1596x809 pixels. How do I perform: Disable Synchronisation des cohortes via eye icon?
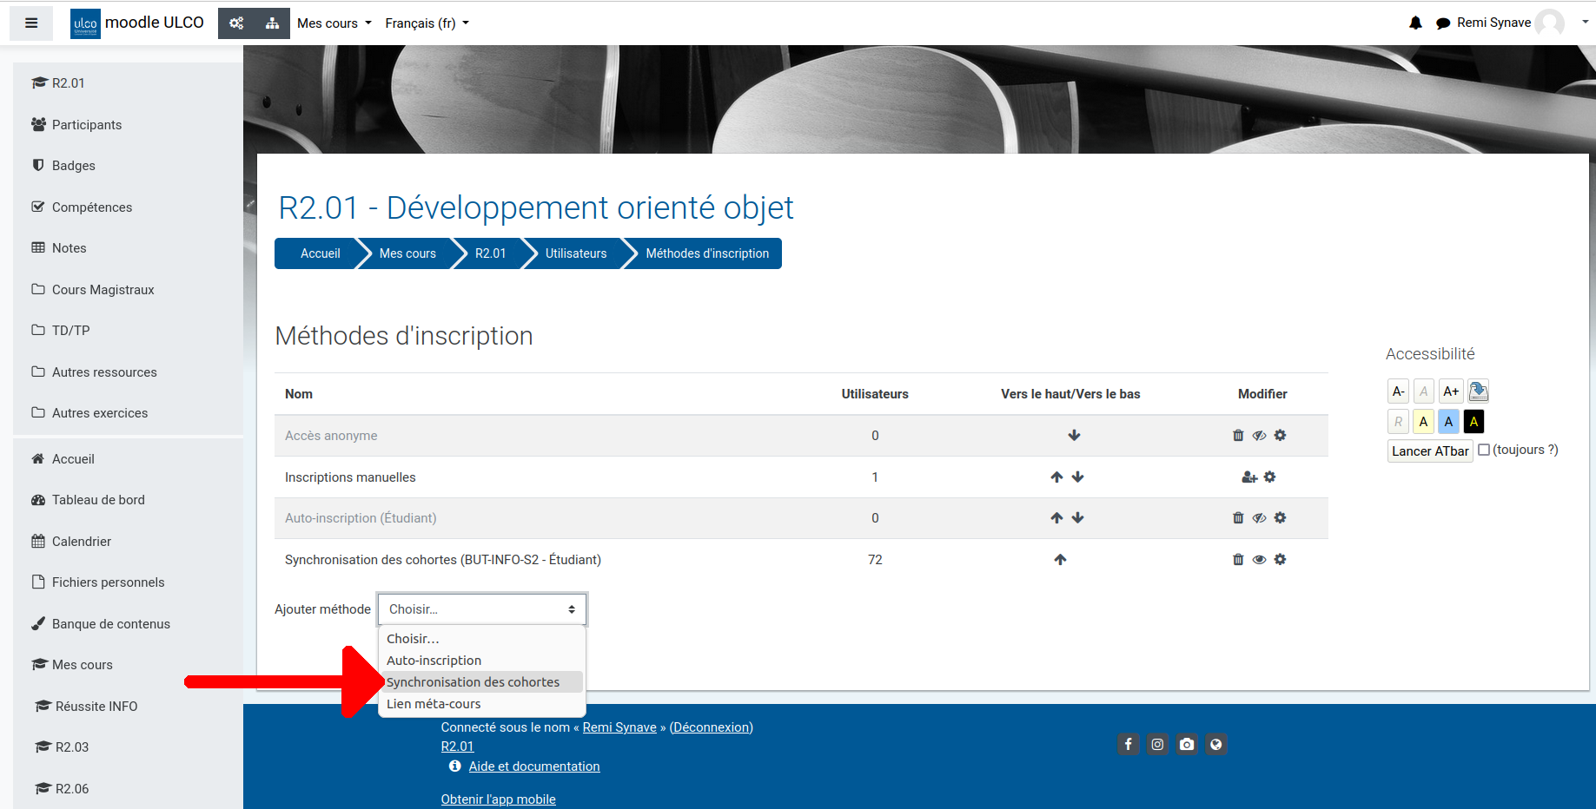pos(1259,560)
